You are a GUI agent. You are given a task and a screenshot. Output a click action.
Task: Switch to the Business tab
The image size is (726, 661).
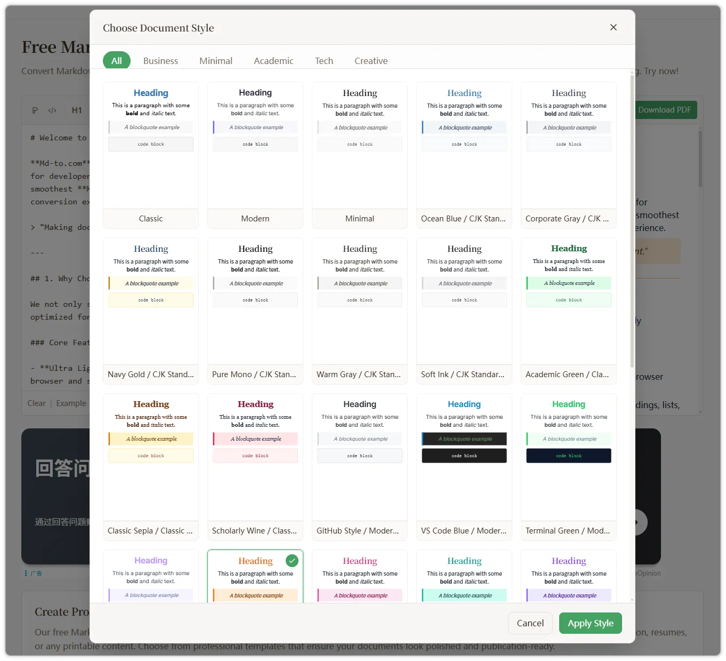[x=160, y=61]
